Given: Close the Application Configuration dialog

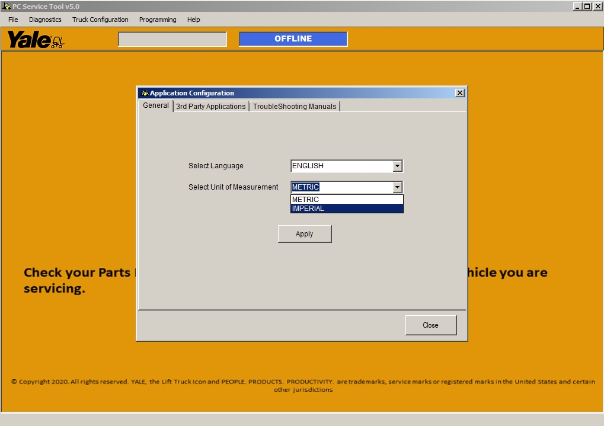Looking at the screenshot, I should [x=430, y=325].
